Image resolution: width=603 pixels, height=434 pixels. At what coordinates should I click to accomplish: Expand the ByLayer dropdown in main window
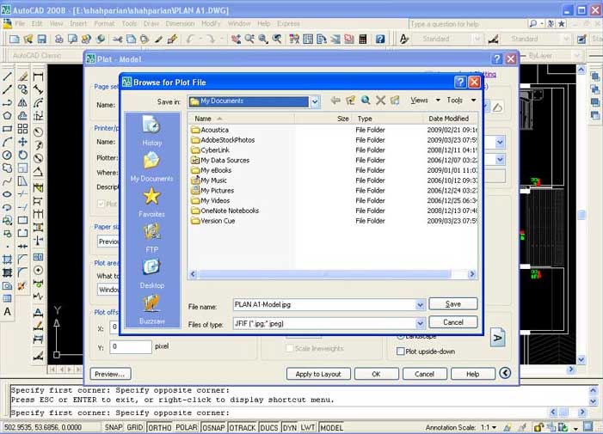576,56
